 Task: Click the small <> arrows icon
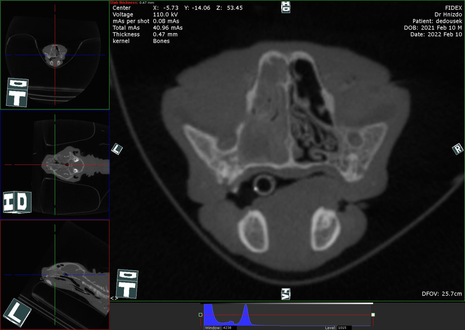[x=114, y=298]
